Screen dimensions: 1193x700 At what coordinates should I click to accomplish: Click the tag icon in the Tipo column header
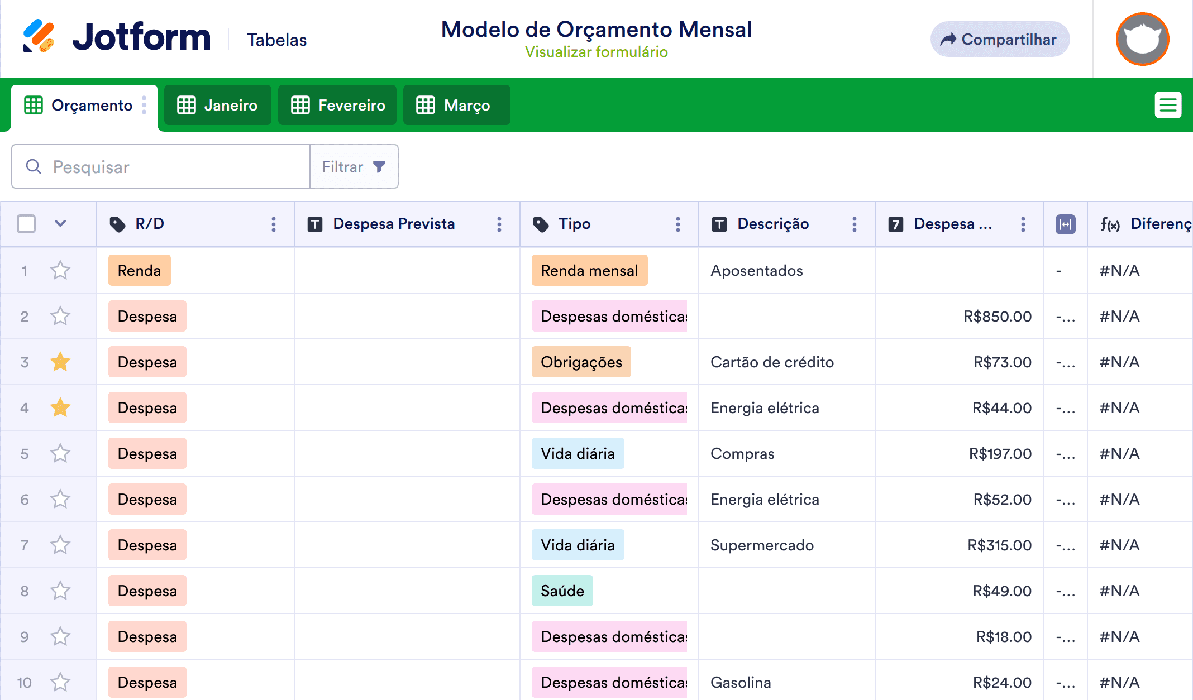[541, 224]
